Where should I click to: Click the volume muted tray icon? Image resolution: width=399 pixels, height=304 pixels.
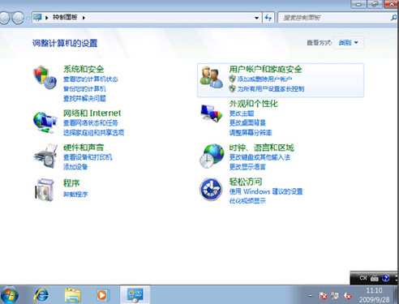(x=347, y=296)
